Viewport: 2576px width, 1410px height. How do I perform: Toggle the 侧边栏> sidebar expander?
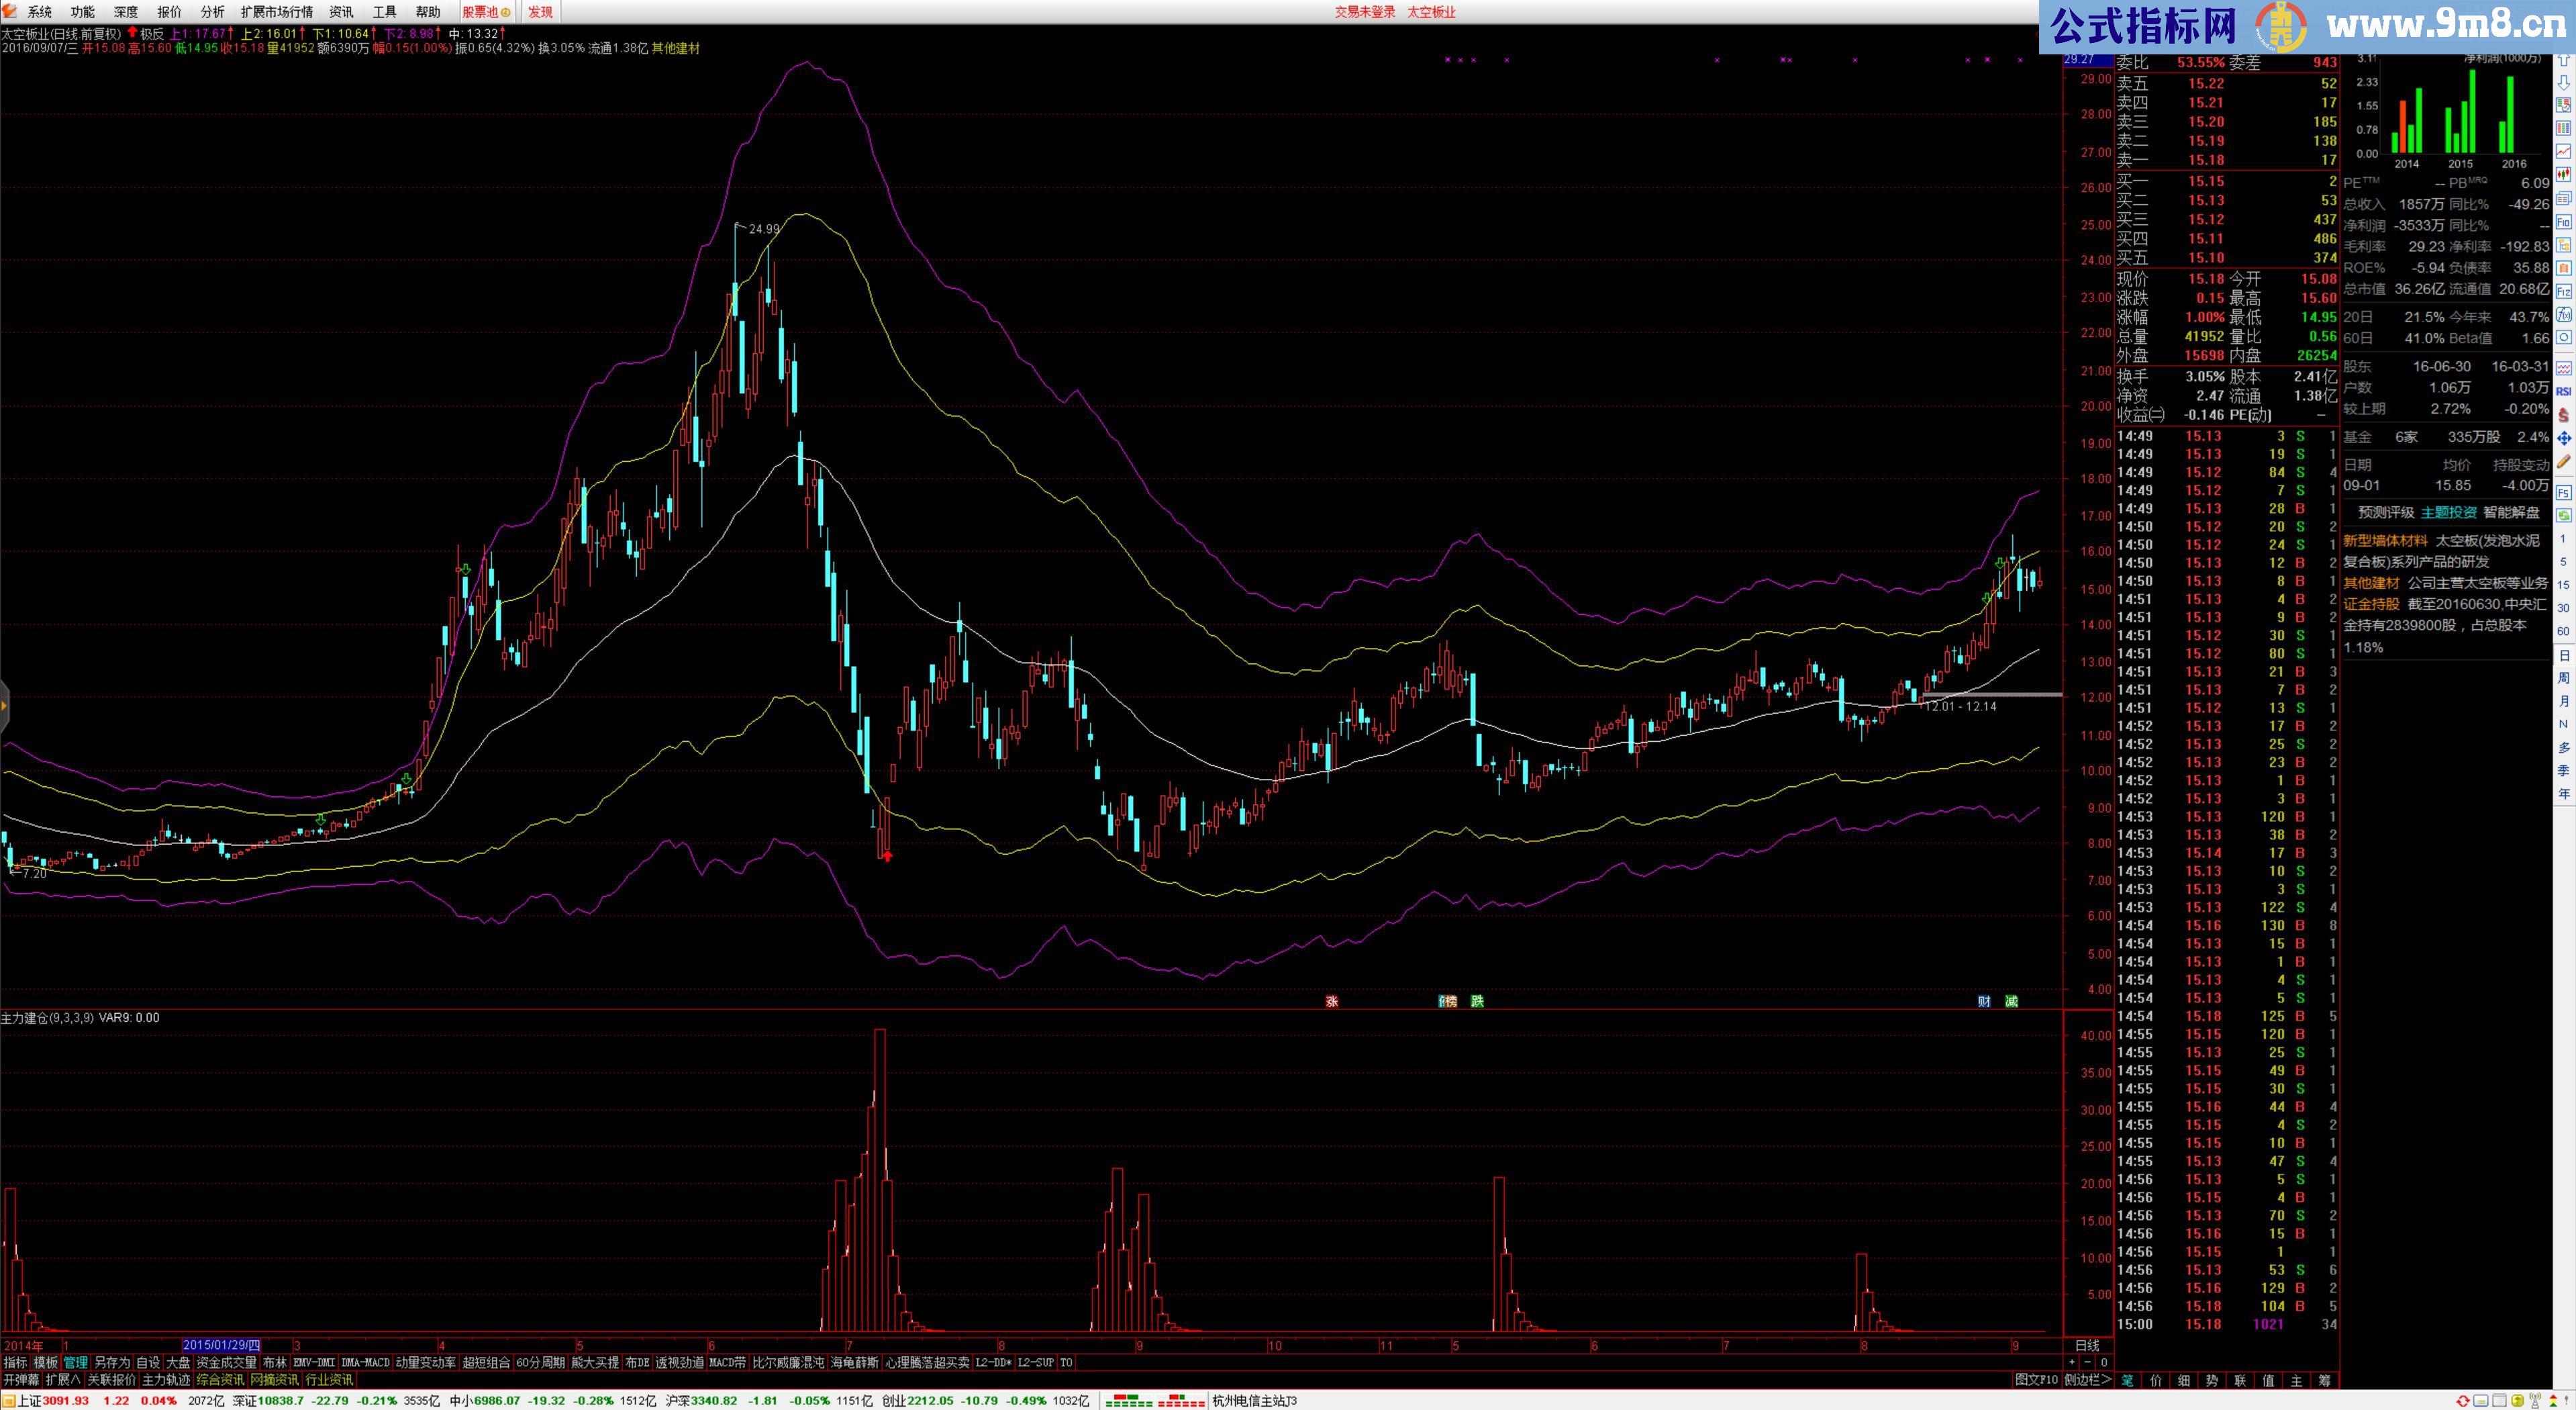[2088, 1380]
